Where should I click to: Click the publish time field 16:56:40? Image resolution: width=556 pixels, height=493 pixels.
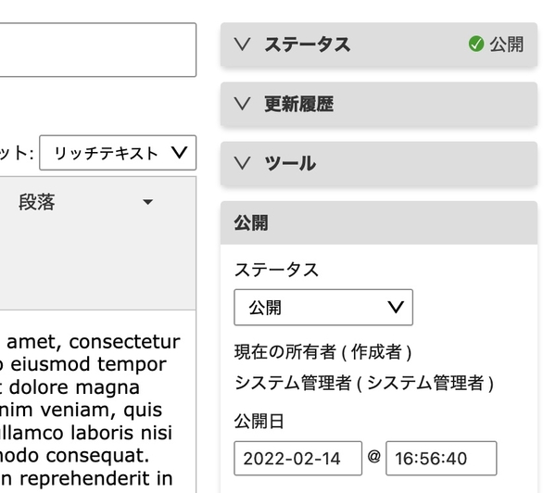(x=441, y=458)
